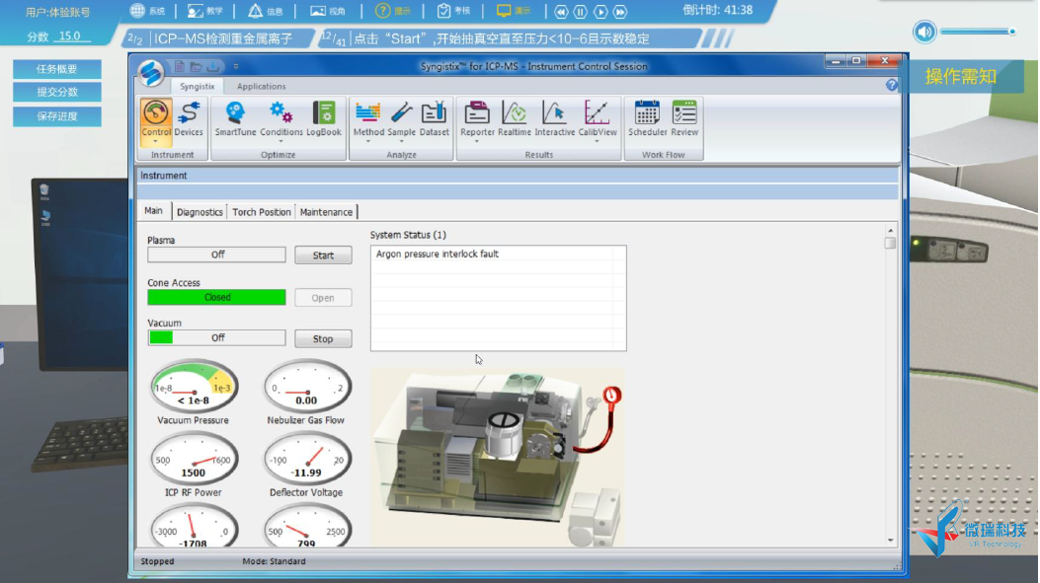Switch to the Maintenance tab

[x=326, y=212]
